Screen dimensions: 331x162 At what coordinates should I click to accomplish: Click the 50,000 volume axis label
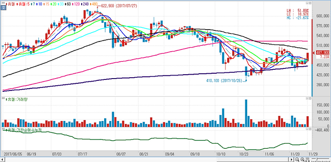tap(324, 119)
